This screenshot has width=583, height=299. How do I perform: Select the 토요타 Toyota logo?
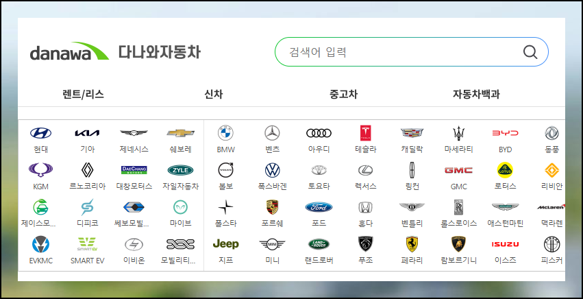click(319, 170)
